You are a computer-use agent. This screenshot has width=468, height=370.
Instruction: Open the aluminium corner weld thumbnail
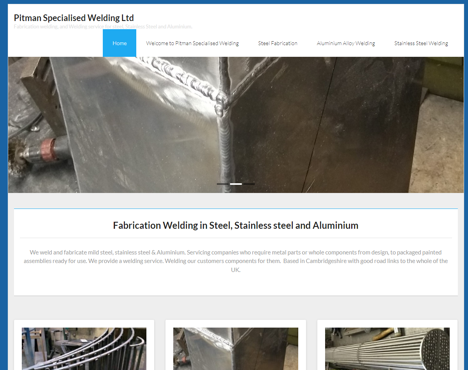(x=235, y=349)
